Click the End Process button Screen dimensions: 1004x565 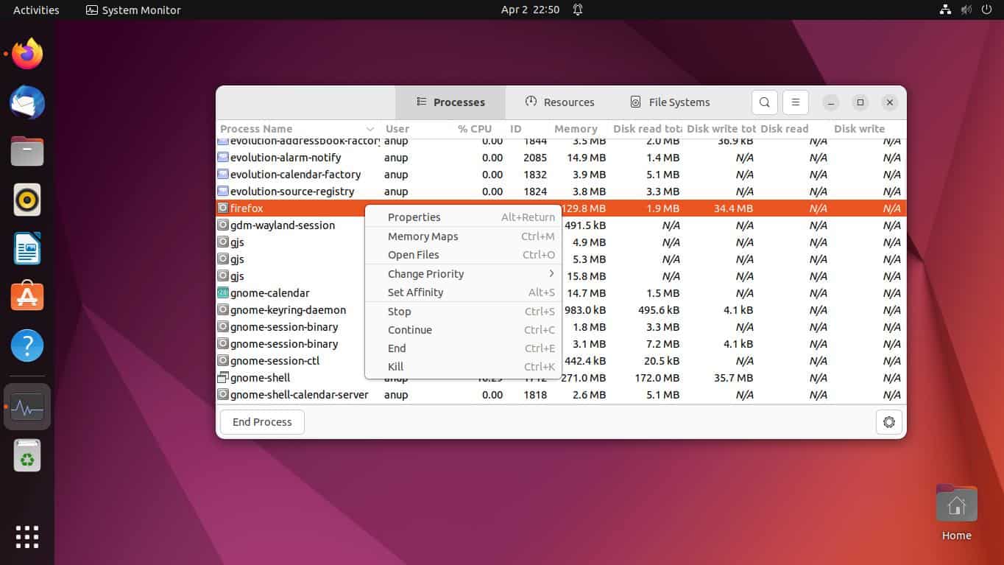click(261, 421)
